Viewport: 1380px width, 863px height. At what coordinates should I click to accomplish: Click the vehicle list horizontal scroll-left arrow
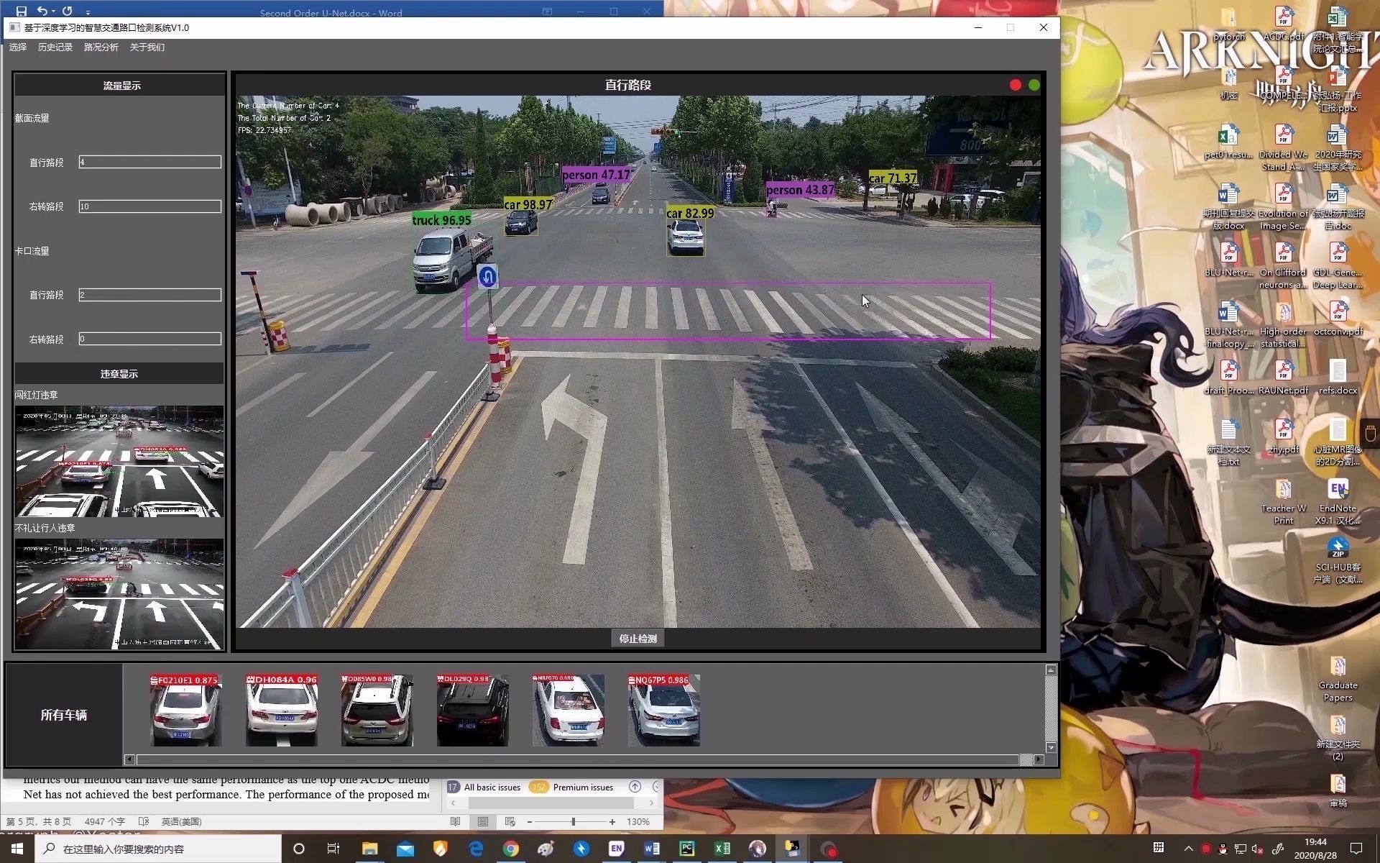click(129, 759)
